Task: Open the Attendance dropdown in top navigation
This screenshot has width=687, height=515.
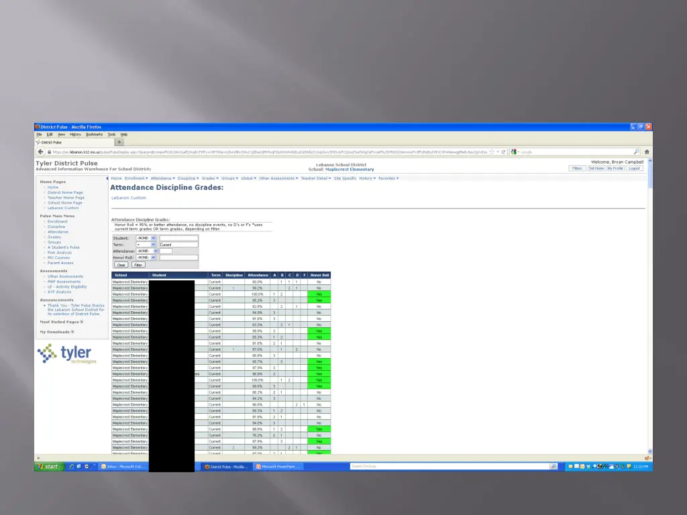Action: pyautogui.click(x=162, y=178)
